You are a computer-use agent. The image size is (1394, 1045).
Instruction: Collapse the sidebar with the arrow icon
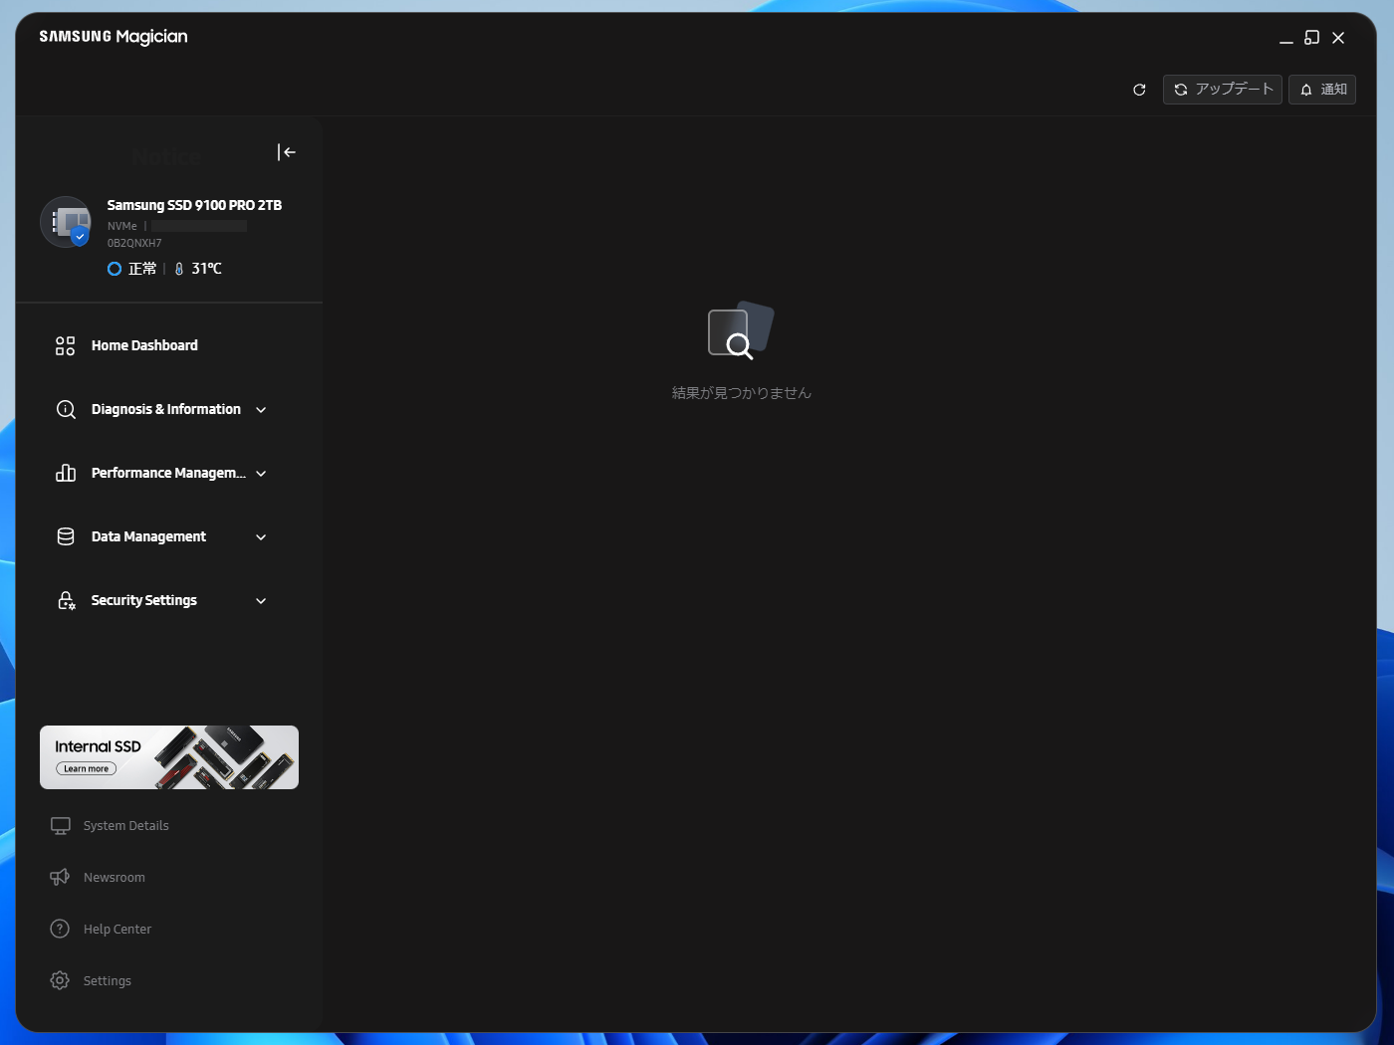click(287, 152)
